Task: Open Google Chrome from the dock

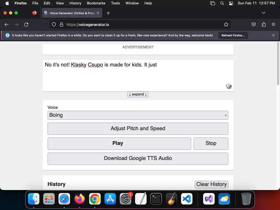Action: pyautogui.click(x=95, y=199)
